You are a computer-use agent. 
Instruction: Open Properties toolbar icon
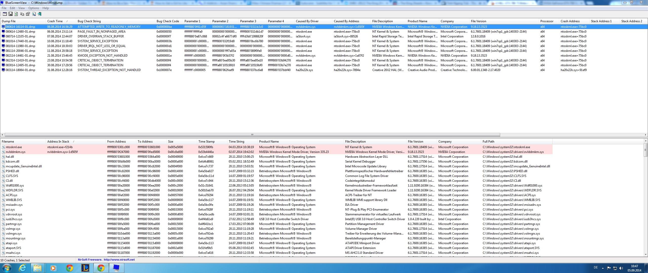point(28,14)
